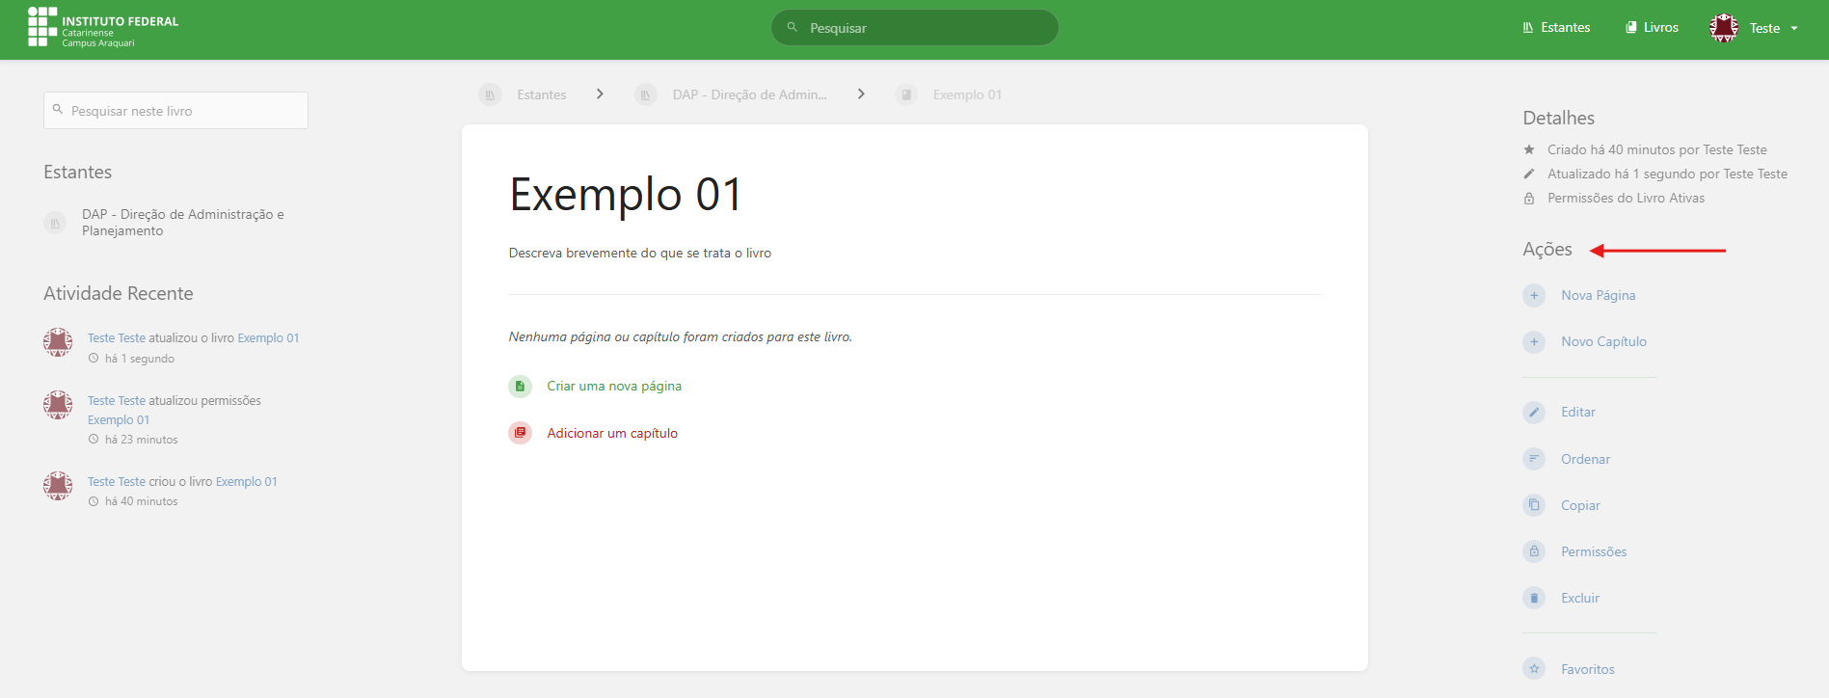Click the Editar pencil icon
This screenshot has width=1829, height=698.
1533,412
